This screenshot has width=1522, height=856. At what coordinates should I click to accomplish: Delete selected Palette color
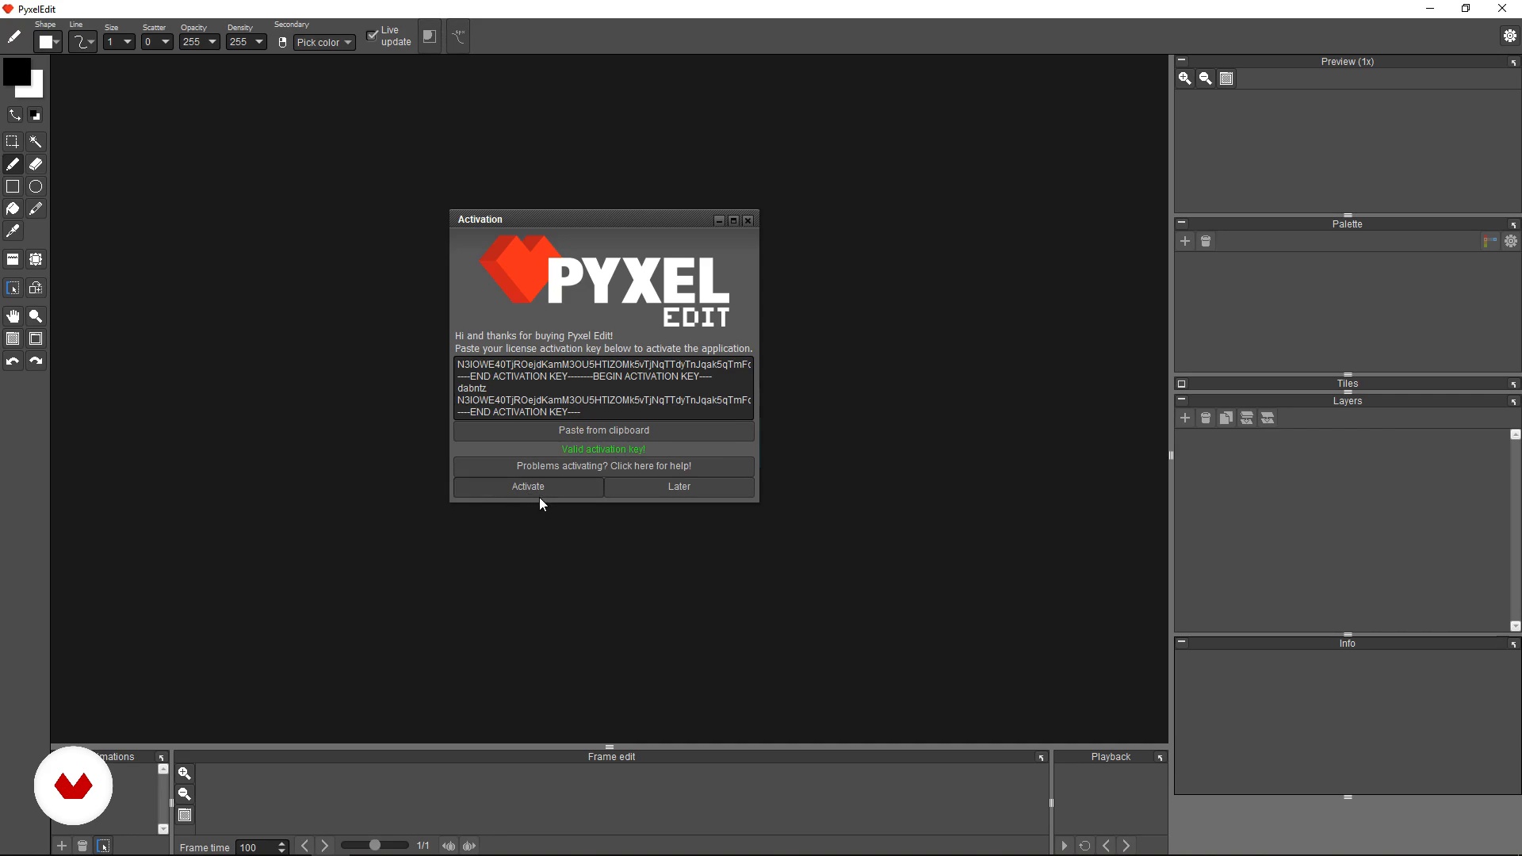(x=1205, y=241)
